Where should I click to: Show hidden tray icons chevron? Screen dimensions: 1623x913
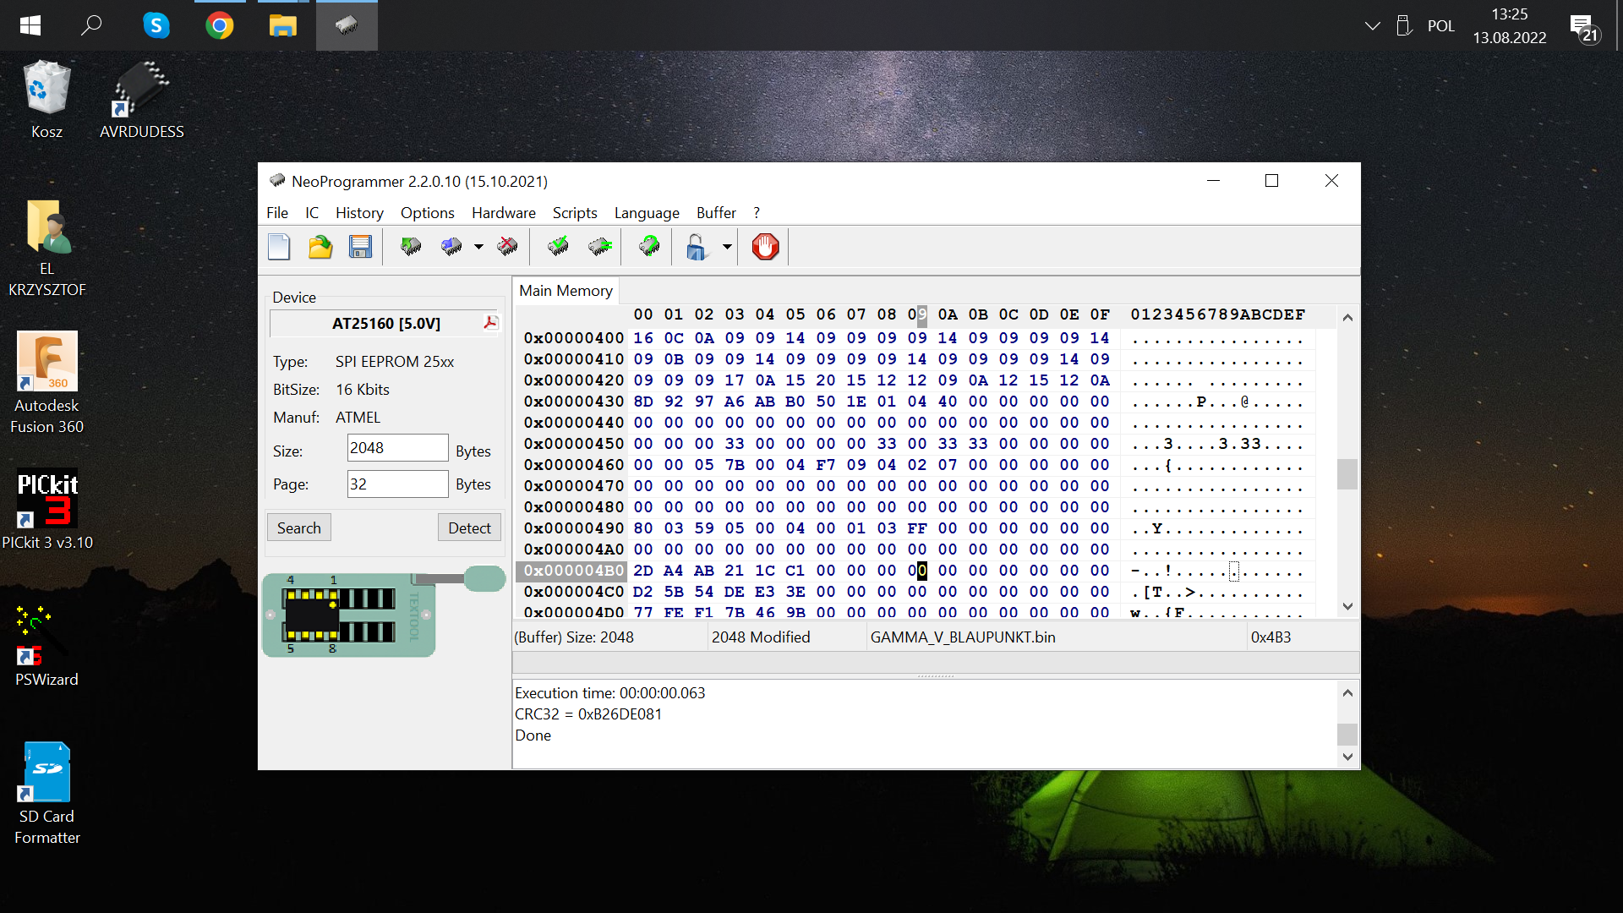coord(1373,26)
